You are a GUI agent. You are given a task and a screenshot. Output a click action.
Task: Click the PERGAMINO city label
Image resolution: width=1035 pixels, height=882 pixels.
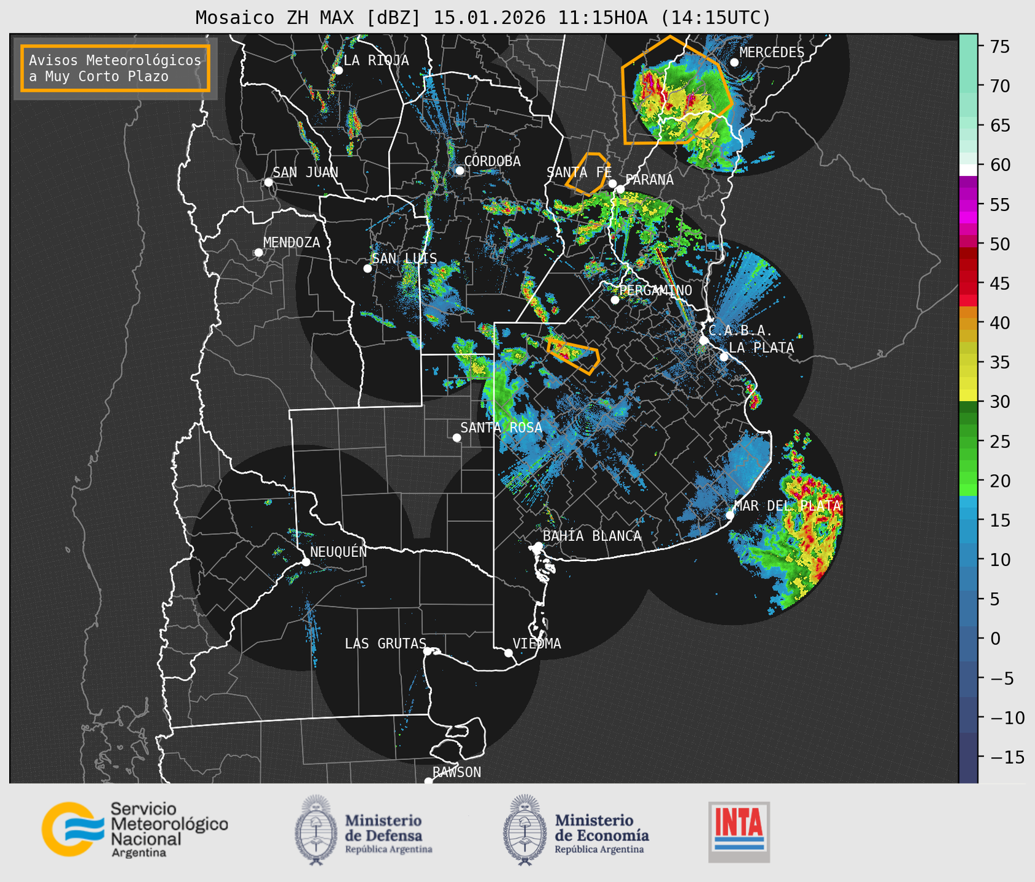pyautogui.click(x=656, y=290)
